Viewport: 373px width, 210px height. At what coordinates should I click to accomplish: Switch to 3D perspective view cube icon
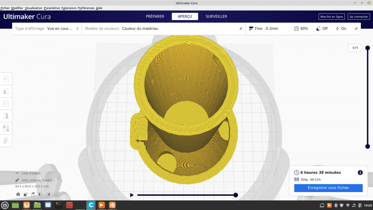[18, 194]
